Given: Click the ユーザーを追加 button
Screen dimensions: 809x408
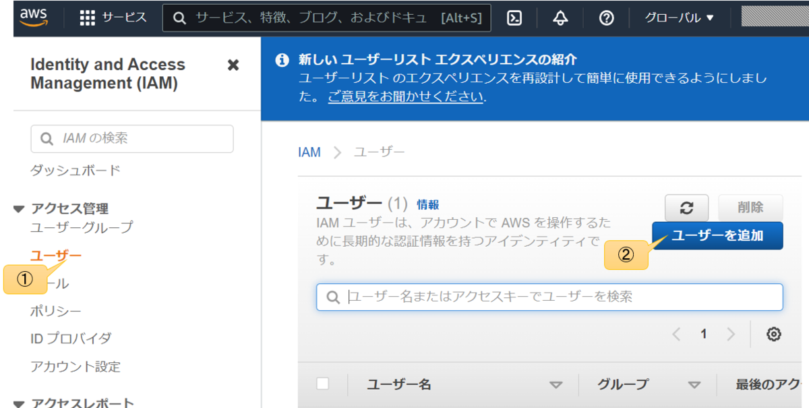Looking at the screenshot, I should pyautogui.click(x=717, y=235).
